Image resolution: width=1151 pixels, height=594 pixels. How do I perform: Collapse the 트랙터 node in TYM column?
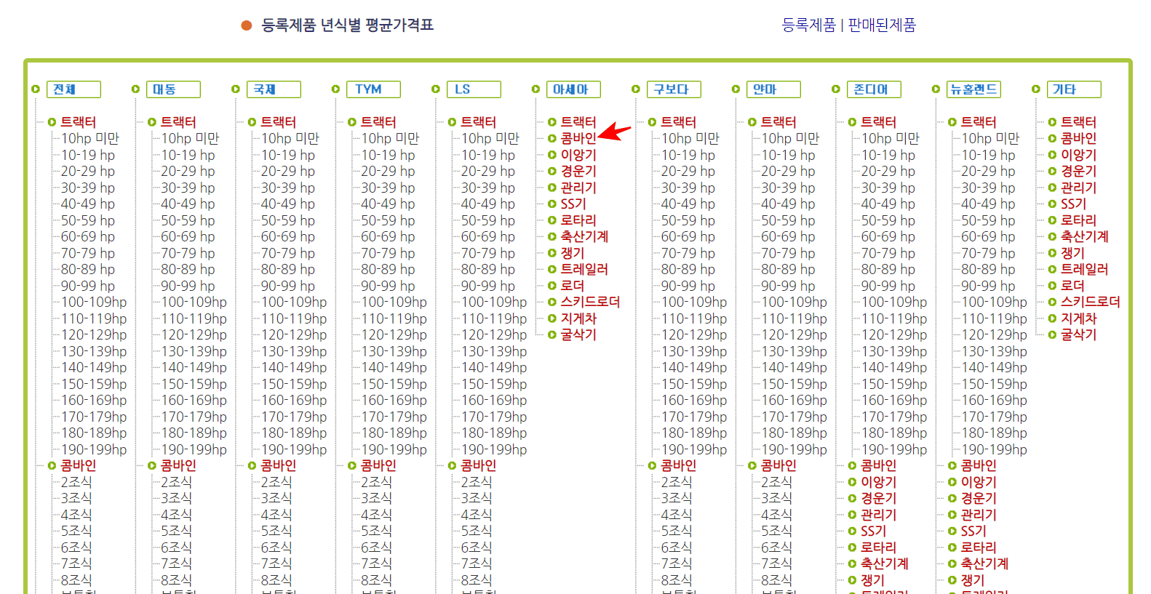[x=351, y=122]
